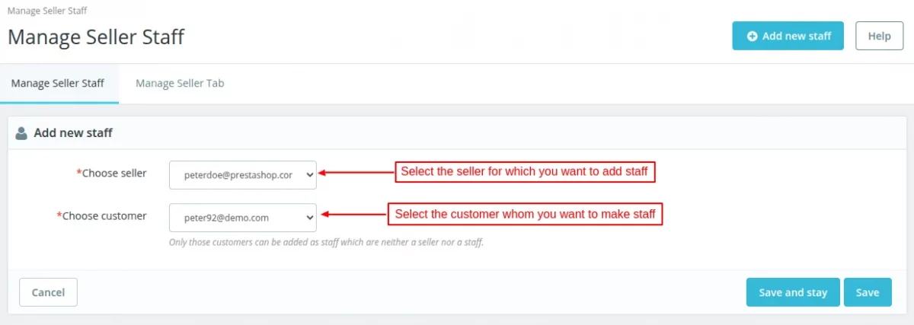Switch to the Manage Seller Staff tab
914x325 pixels.
[x=58, y=83]
